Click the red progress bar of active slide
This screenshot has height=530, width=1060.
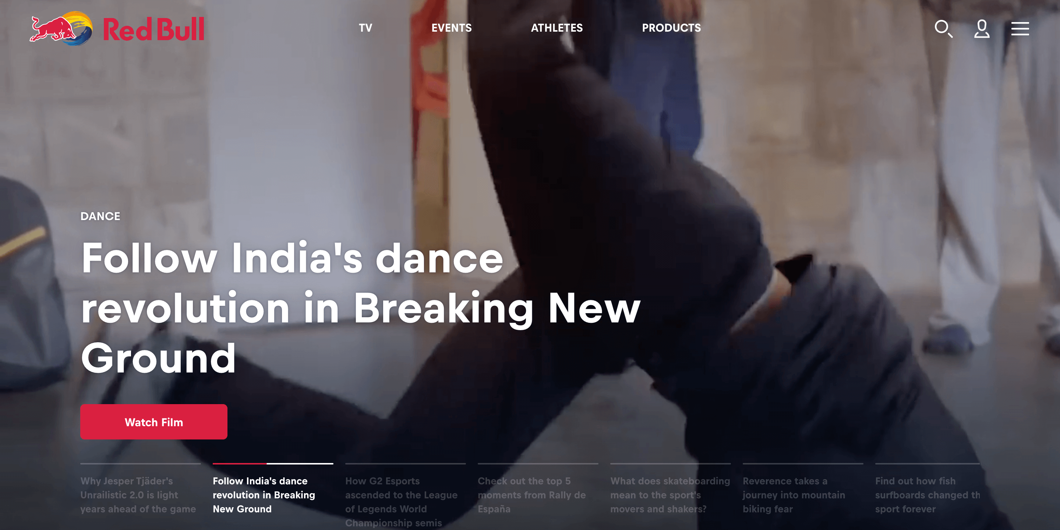[240, 464]
